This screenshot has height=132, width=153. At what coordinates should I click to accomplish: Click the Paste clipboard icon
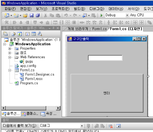58,15
